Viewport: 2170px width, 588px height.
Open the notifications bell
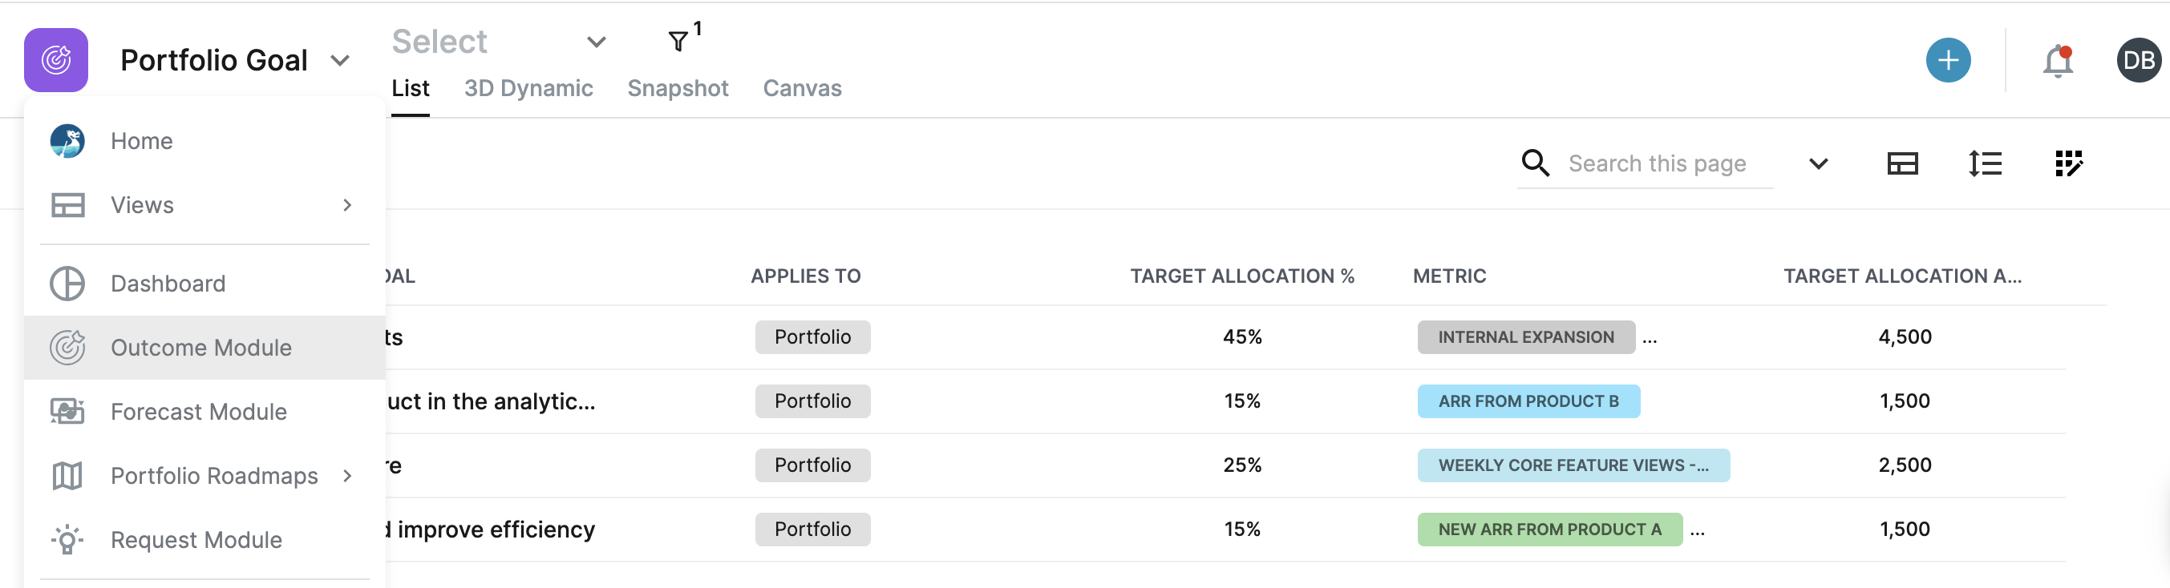2057,61
